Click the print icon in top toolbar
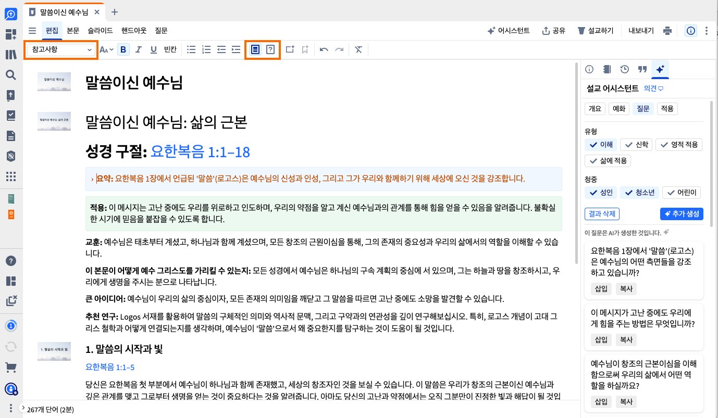Viewport: 718px width, 418px height. 667,31
